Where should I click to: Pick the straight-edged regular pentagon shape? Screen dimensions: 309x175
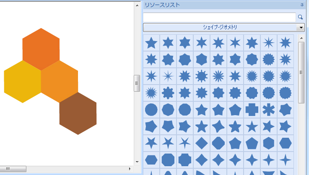coord(252,143)
